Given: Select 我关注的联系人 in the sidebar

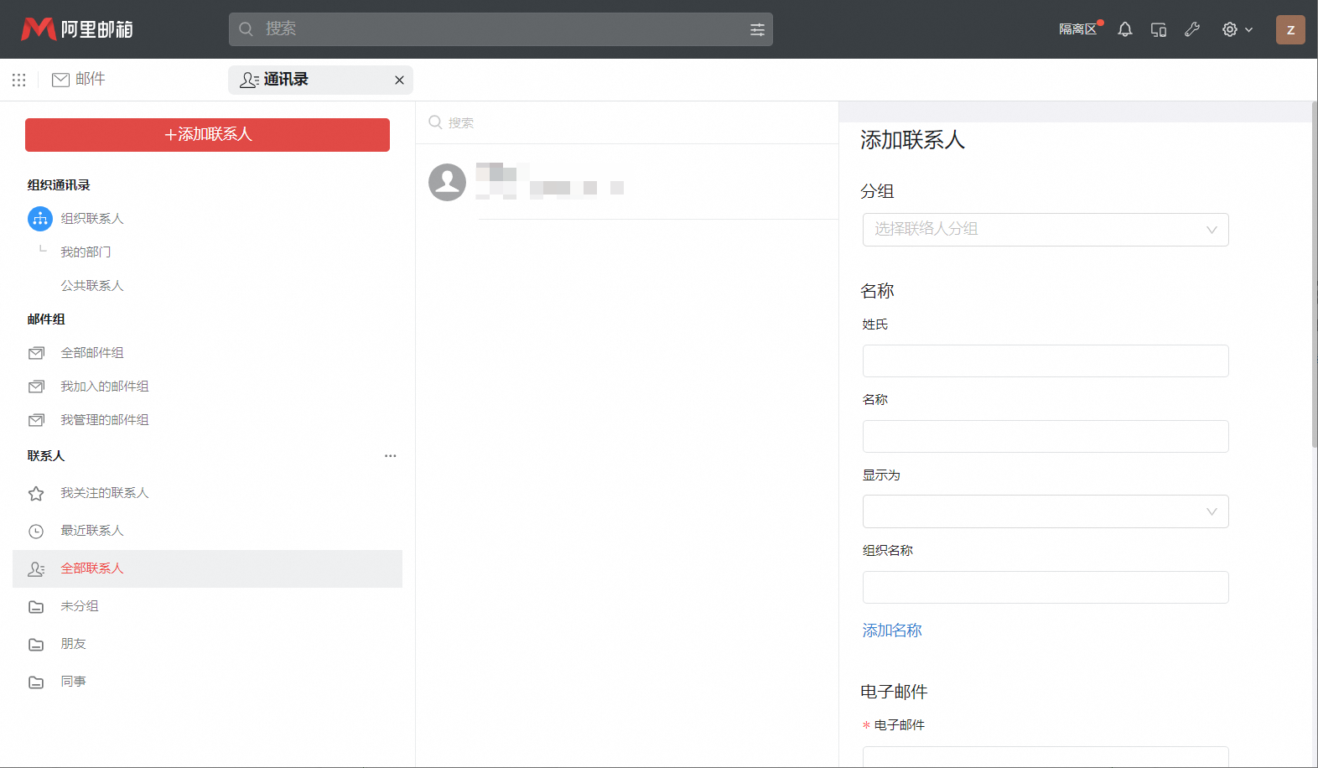Looking at the screenshot, I should click(x=104, y=493).
